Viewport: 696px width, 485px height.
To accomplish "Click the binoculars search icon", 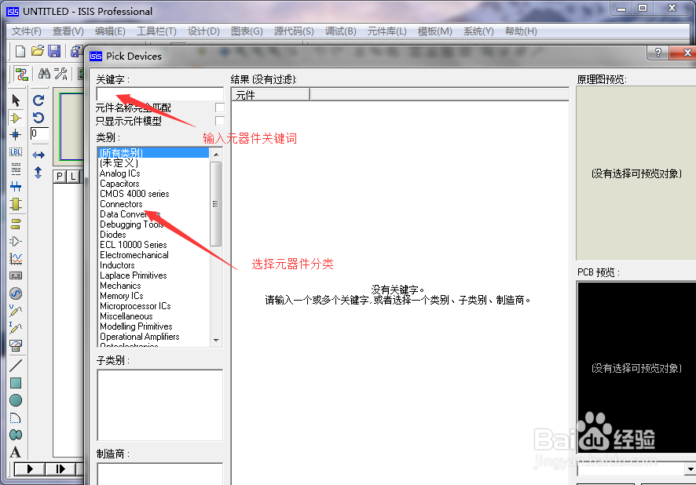I will 44,74.
